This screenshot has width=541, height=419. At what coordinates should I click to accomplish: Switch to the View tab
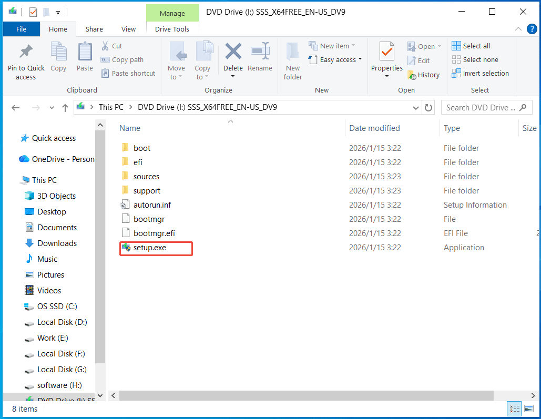point(128,29)
